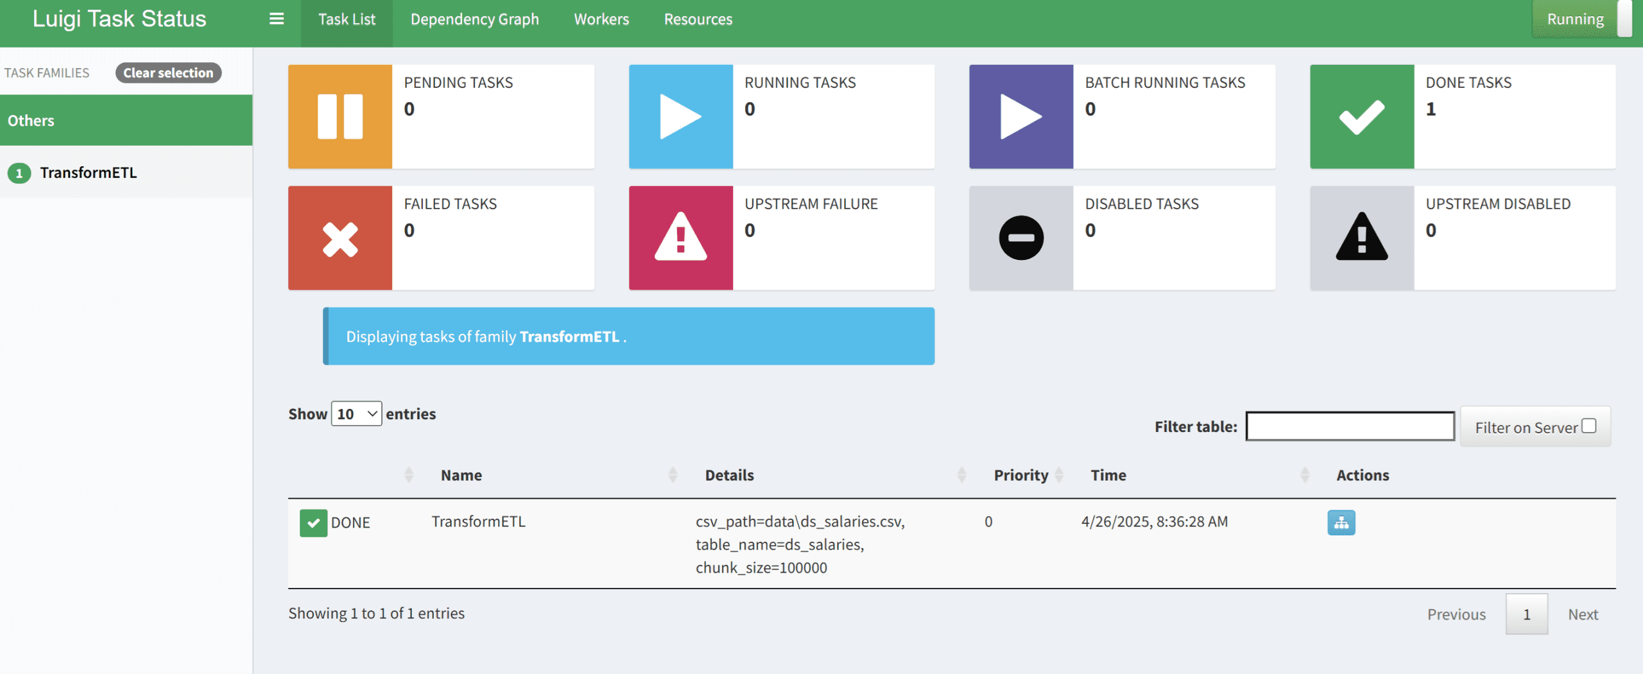Viewport: 1643px width, 674px height.
Task: Select the purple Batch Running Tasks icon
Action: click(x=1020, y=116)
